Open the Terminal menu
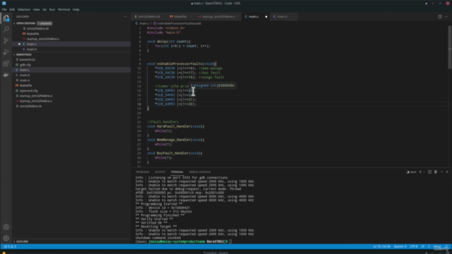452x254 pixels. pyautogui.click(x=64, y=9)
